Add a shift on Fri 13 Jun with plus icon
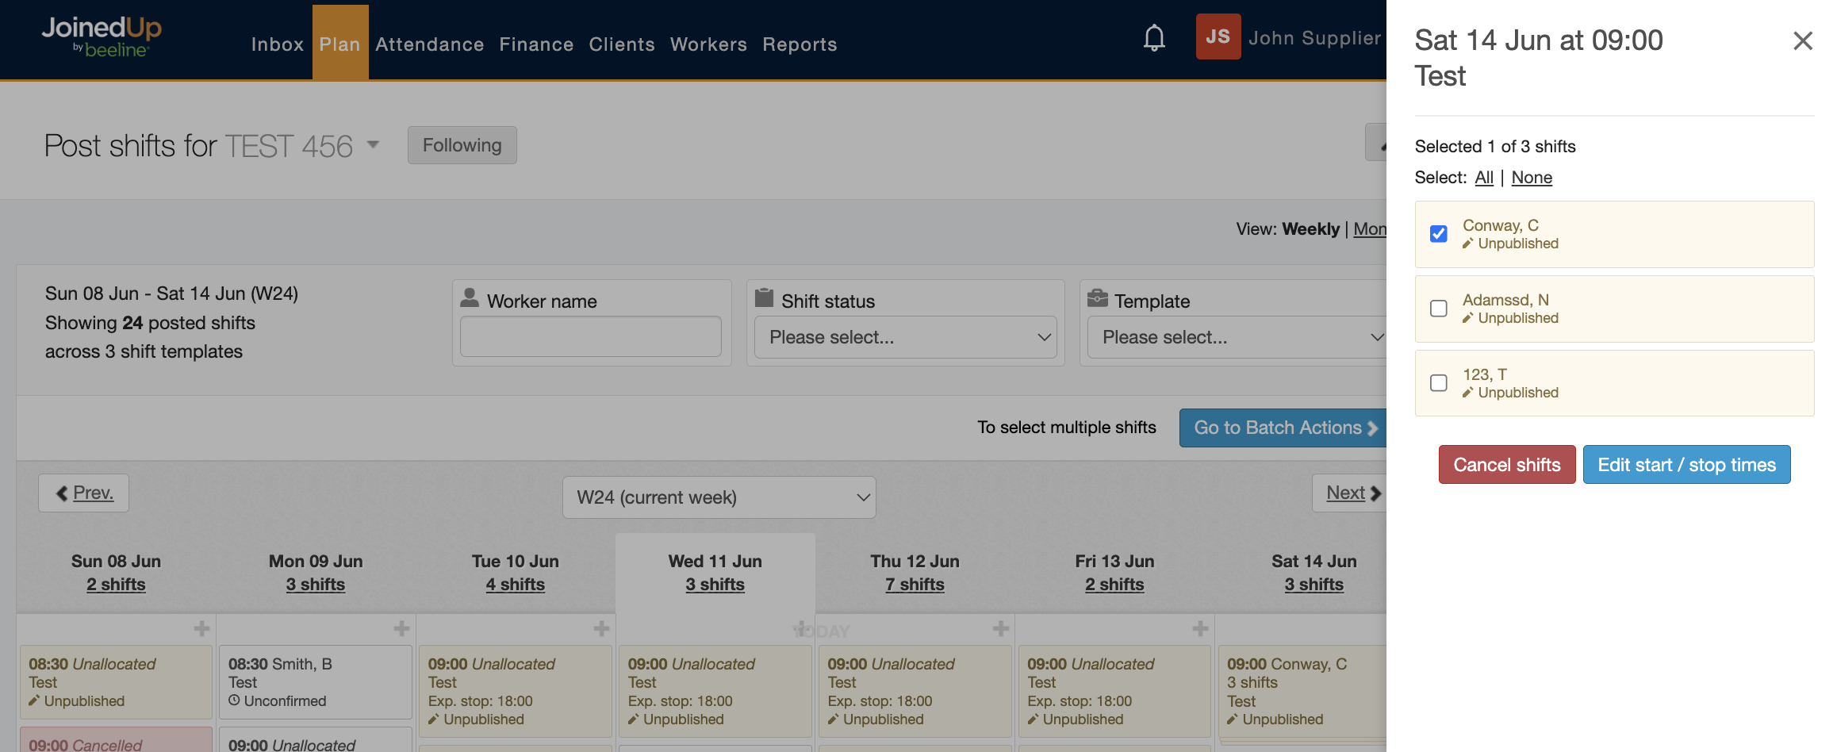Screen dimensions: 1837x752 coord(1200,628)
